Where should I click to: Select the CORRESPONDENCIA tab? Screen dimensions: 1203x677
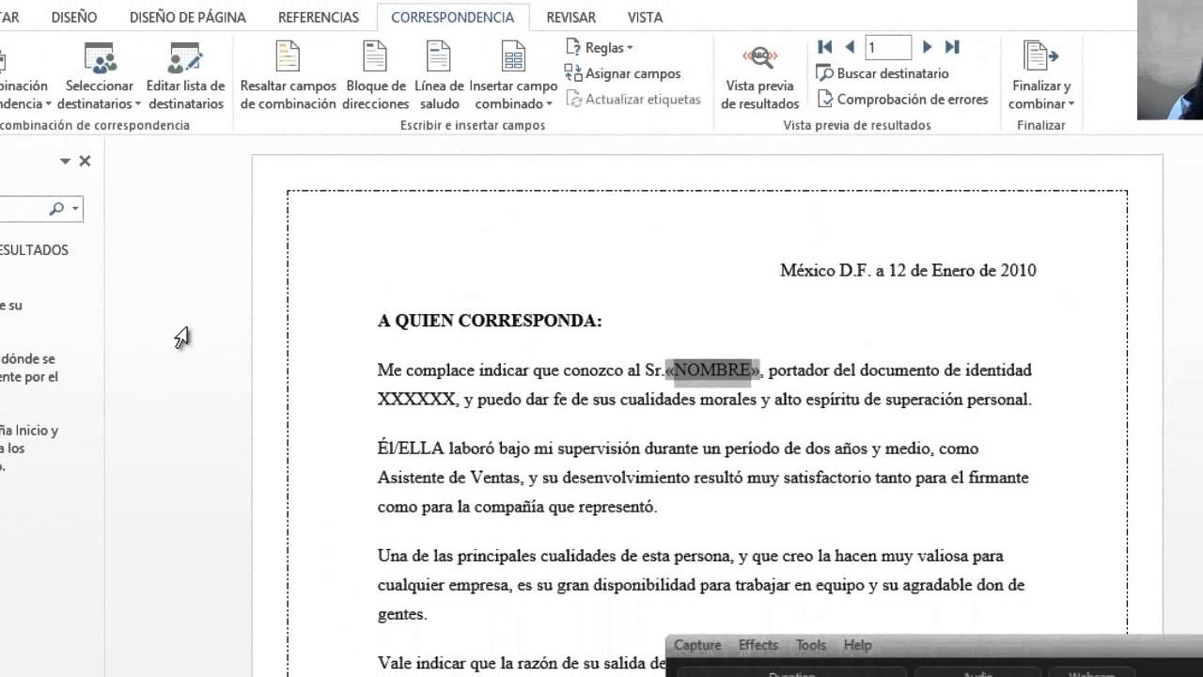point(453,17)
